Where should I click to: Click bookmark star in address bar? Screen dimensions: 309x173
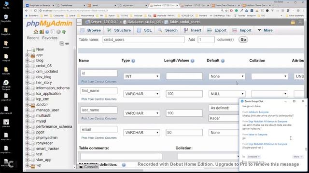coord(226,11)
